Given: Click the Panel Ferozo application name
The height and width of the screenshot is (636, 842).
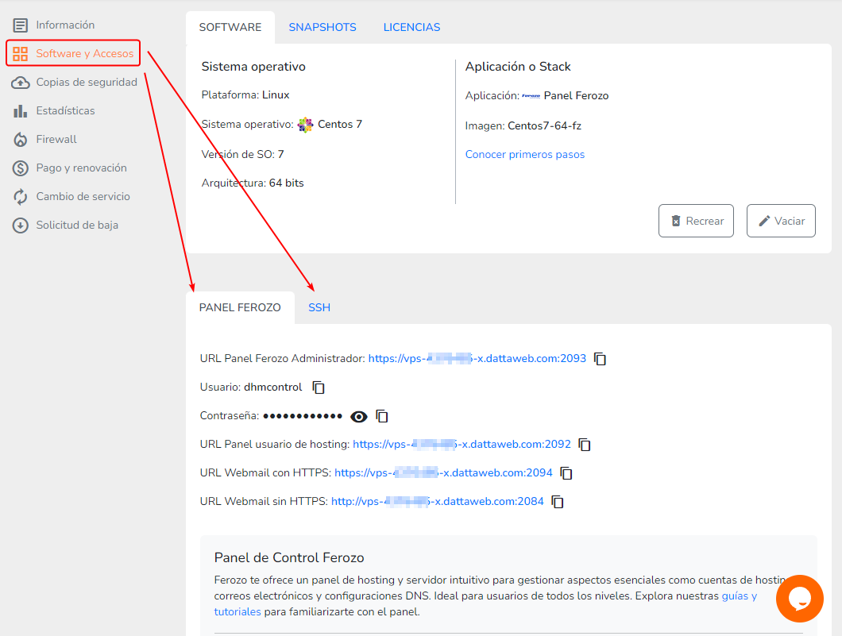Looking at the screenshot, I should point(576,96).
